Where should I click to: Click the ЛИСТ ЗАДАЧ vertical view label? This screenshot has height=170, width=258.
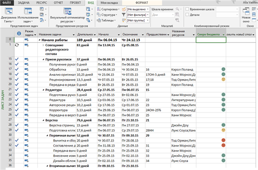[x=3, y=100]
